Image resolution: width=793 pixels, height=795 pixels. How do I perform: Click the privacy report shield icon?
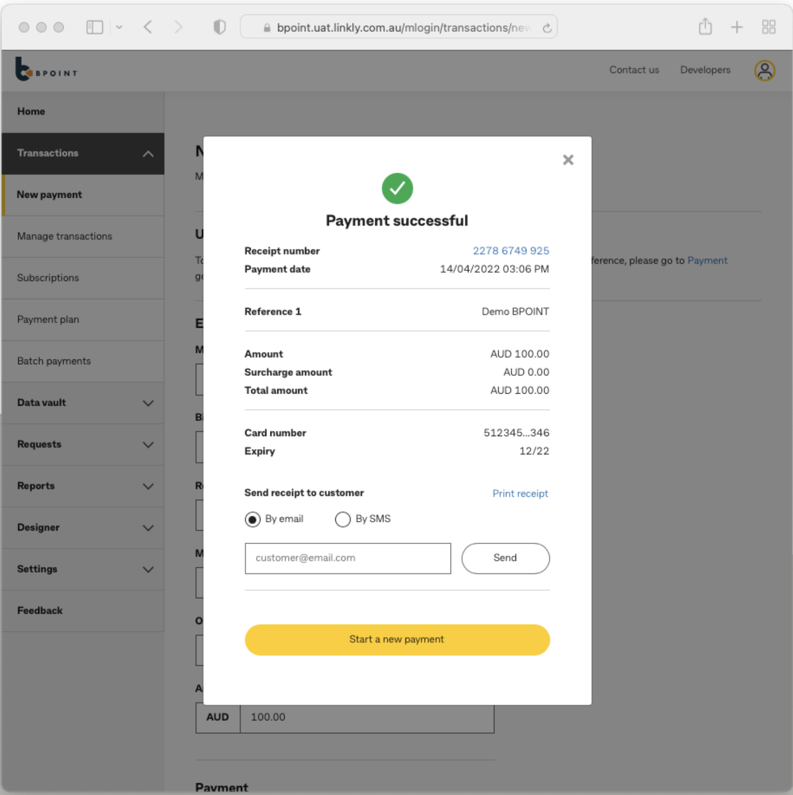[x=219, y=27]
